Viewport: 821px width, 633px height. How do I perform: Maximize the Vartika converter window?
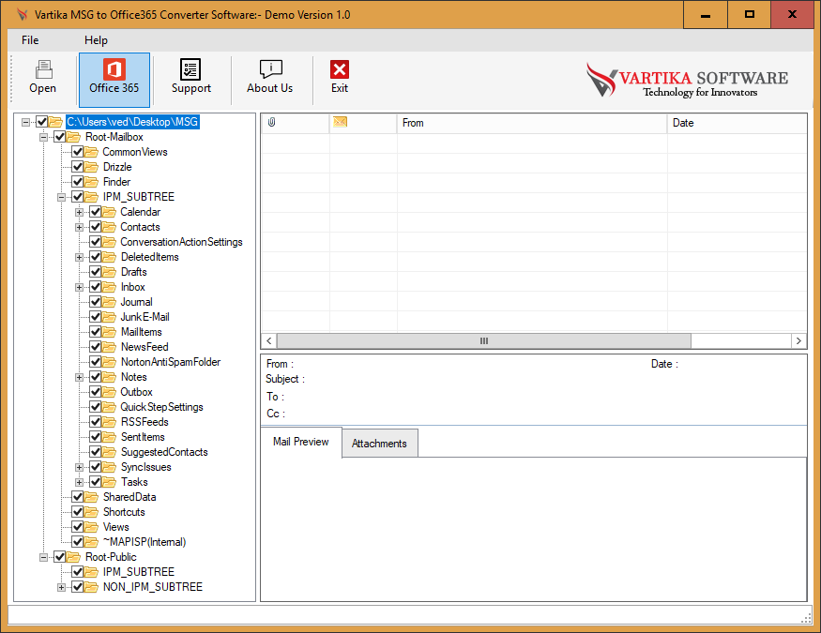point(750,15)
